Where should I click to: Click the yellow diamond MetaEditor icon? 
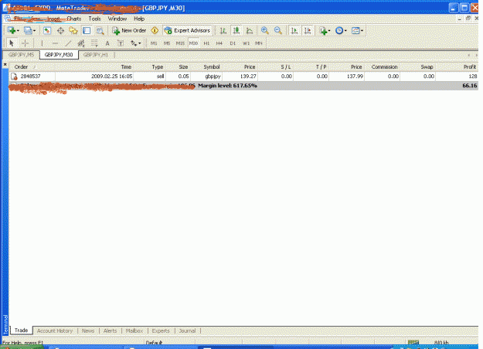(155, 30)
